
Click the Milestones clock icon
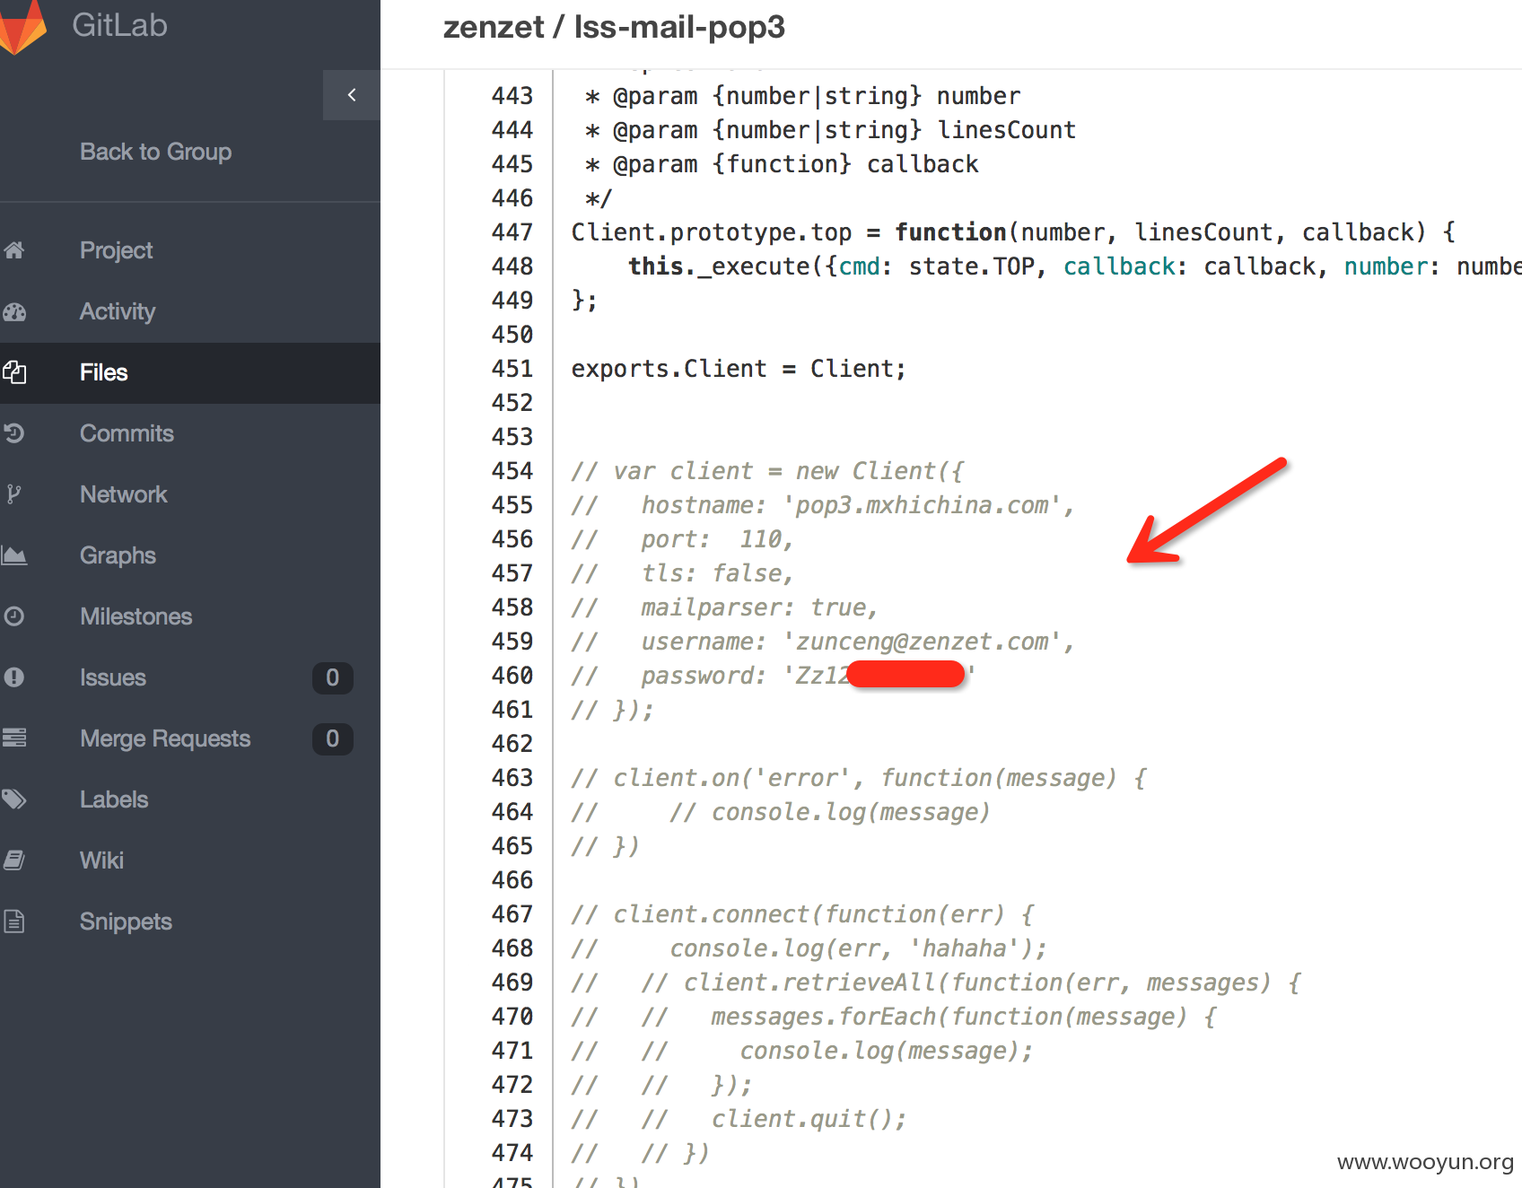click(x=14, y=616)
